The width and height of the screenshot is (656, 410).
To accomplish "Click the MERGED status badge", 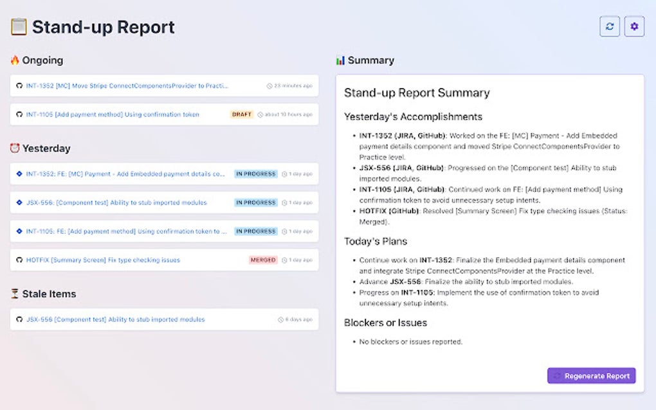I will tap(263, 260).
